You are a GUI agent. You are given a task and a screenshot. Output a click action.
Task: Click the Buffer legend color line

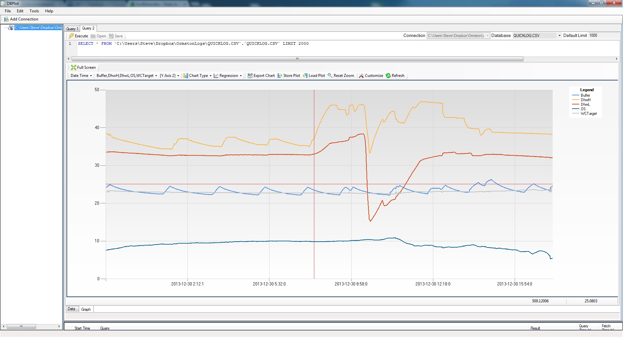pyautogui.click(x=576, y=95)
